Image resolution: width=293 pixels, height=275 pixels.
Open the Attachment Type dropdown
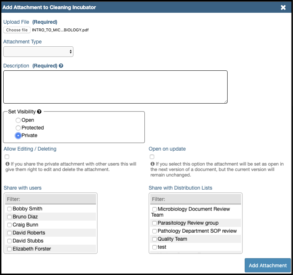pos(38,52)
